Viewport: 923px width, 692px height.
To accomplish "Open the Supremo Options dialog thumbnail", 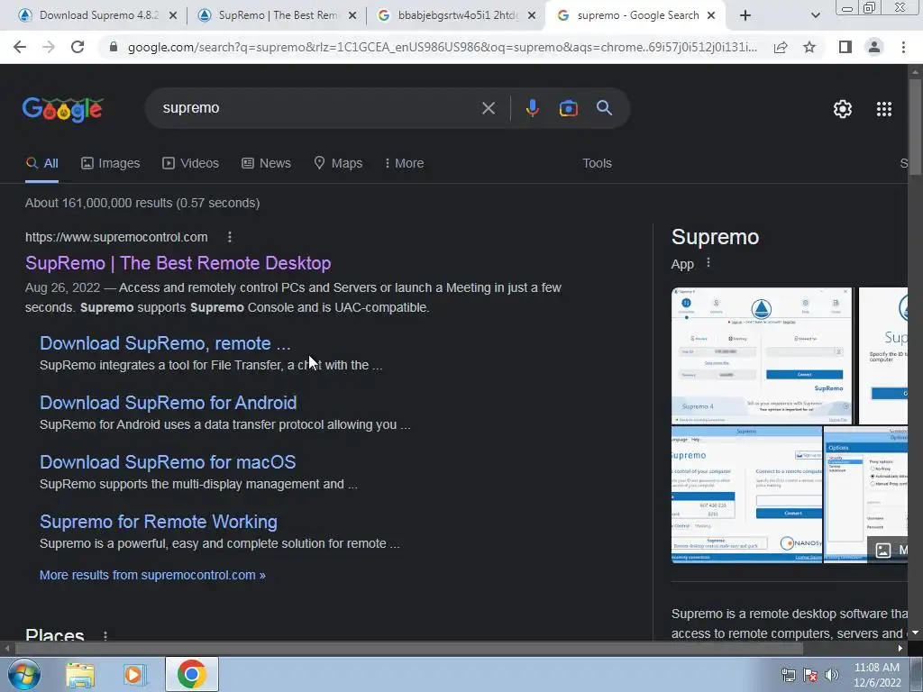I will 865,495.
